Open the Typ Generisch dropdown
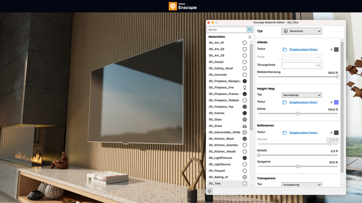 coord(301,31)
